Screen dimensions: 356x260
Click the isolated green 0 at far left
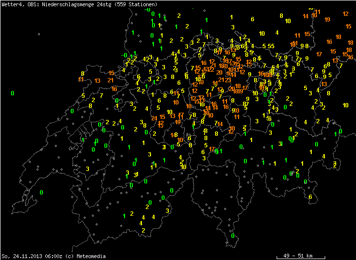point(13,93)
